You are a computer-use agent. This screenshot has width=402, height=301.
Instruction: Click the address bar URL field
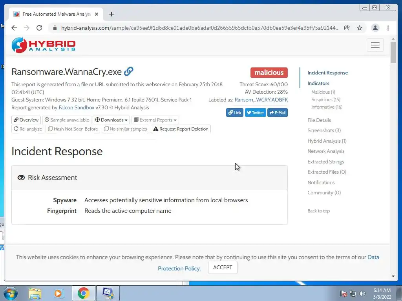coord(200,28)
